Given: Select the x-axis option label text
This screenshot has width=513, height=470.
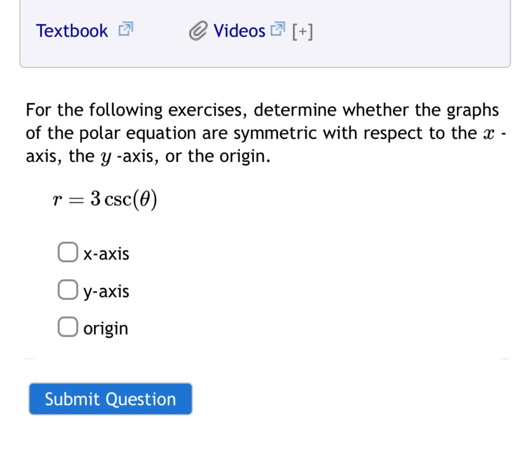Looking at the screenshot, I should pyautogui.click(x=106, y=254).
